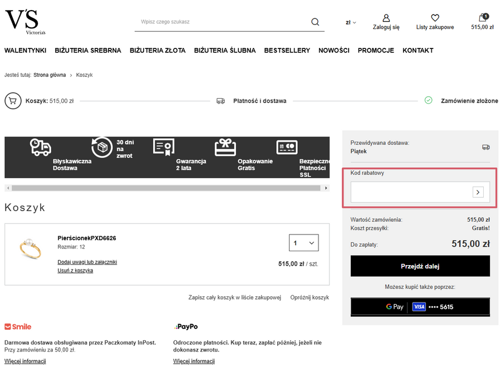The width and height of the screenshot is (501, 371).
Task: Open the shopping bag cart icon
Action: point(482,18)
